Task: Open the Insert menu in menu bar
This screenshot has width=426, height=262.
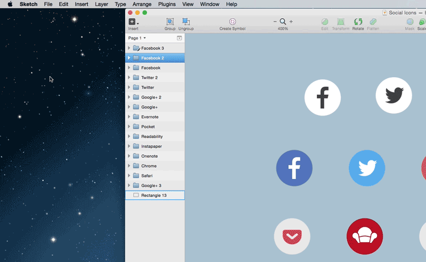Action: pos(81,4)
